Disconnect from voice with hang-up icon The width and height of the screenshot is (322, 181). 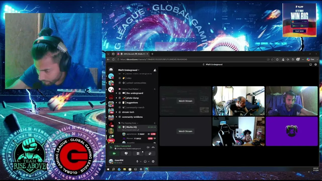click(x=153, y=148)
